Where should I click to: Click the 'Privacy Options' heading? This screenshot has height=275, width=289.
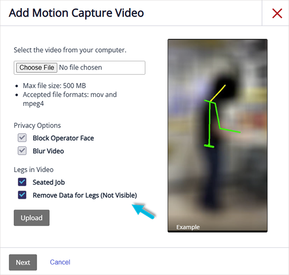[x=37, y=125]
